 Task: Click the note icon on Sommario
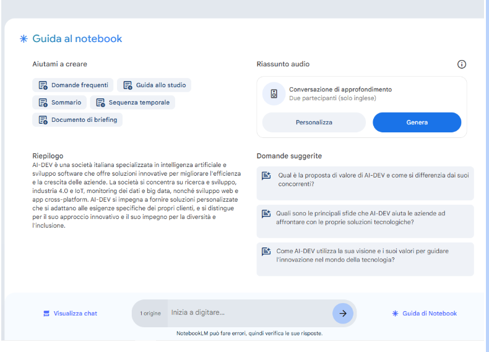43,103
